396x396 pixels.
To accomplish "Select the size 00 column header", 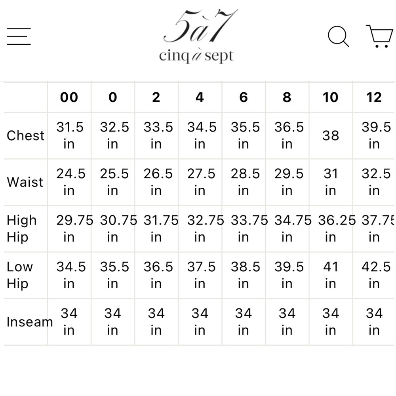I will pyautogui.click(x=69, y=97).
